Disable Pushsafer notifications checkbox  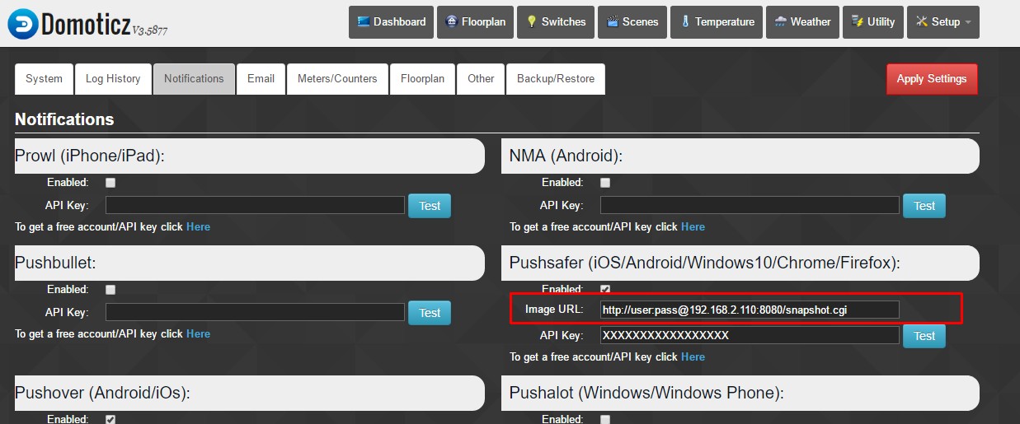[x=605, y=289]
